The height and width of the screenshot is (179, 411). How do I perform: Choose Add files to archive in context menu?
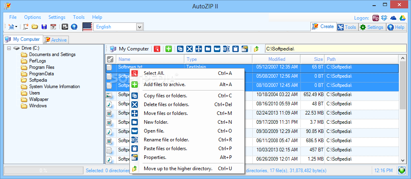[x=187, y=84]
